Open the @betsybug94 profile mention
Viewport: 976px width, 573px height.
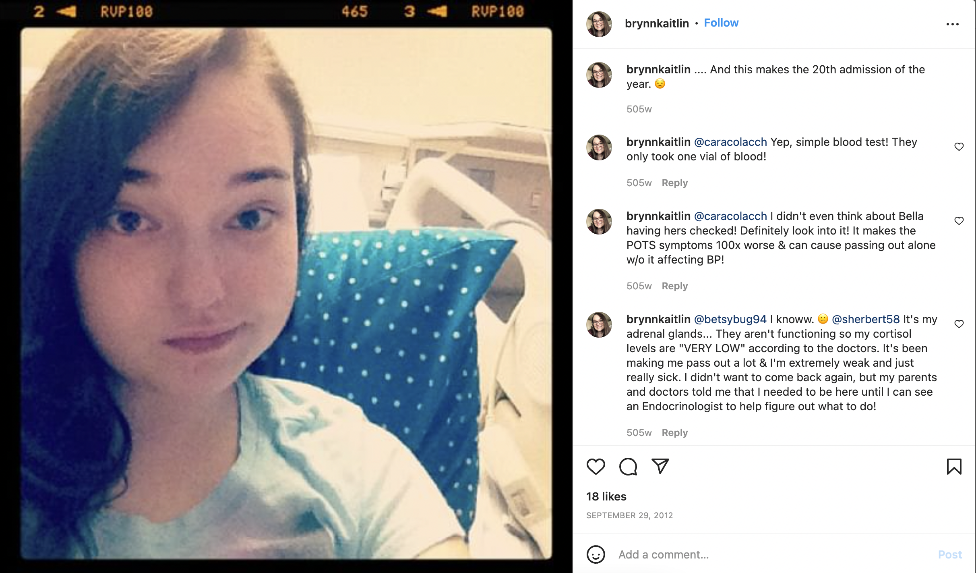(730, 319)
